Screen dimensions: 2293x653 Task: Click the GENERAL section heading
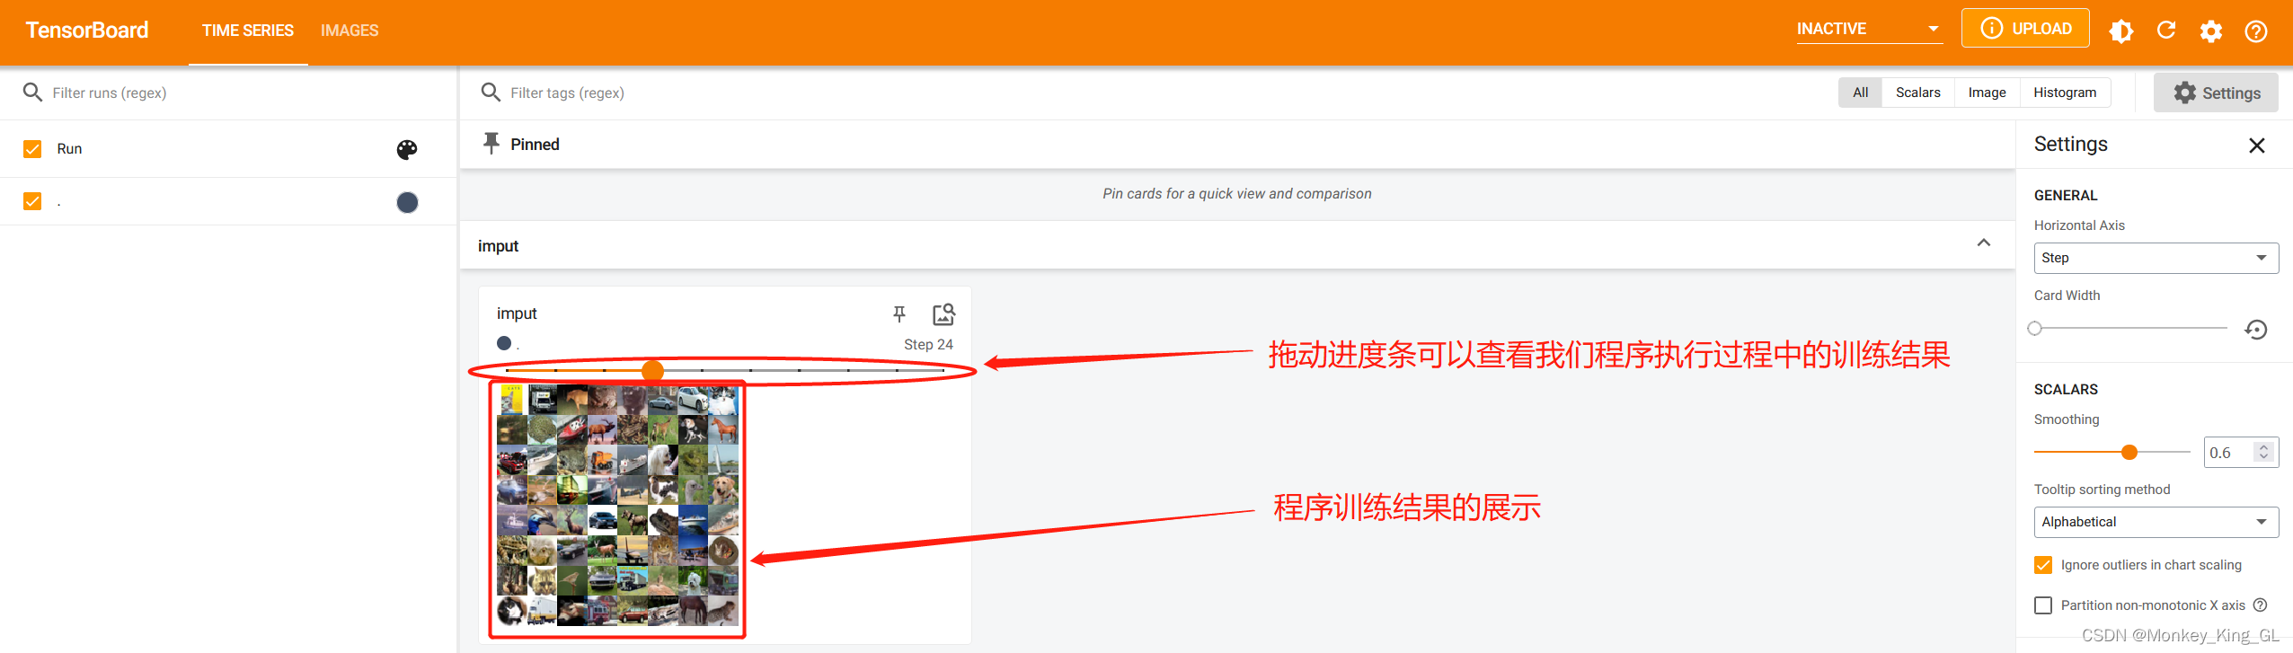tap(2066, 196)
